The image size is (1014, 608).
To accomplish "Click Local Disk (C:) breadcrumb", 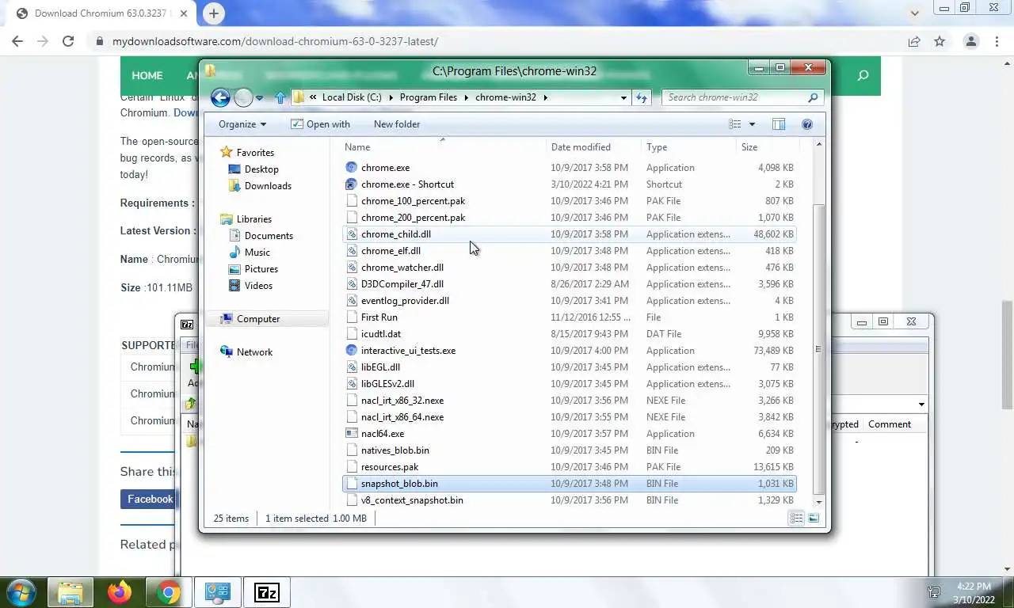I will 352,97.
